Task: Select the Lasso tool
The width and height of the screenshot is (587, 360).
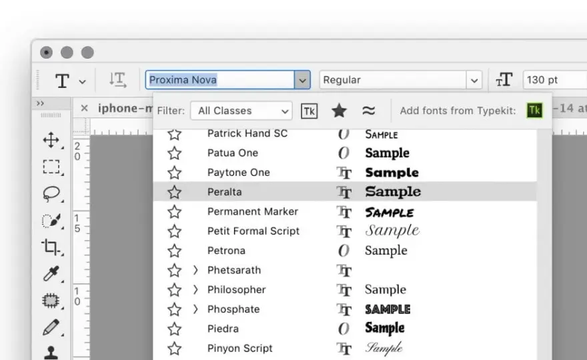Action: (51, 194)
